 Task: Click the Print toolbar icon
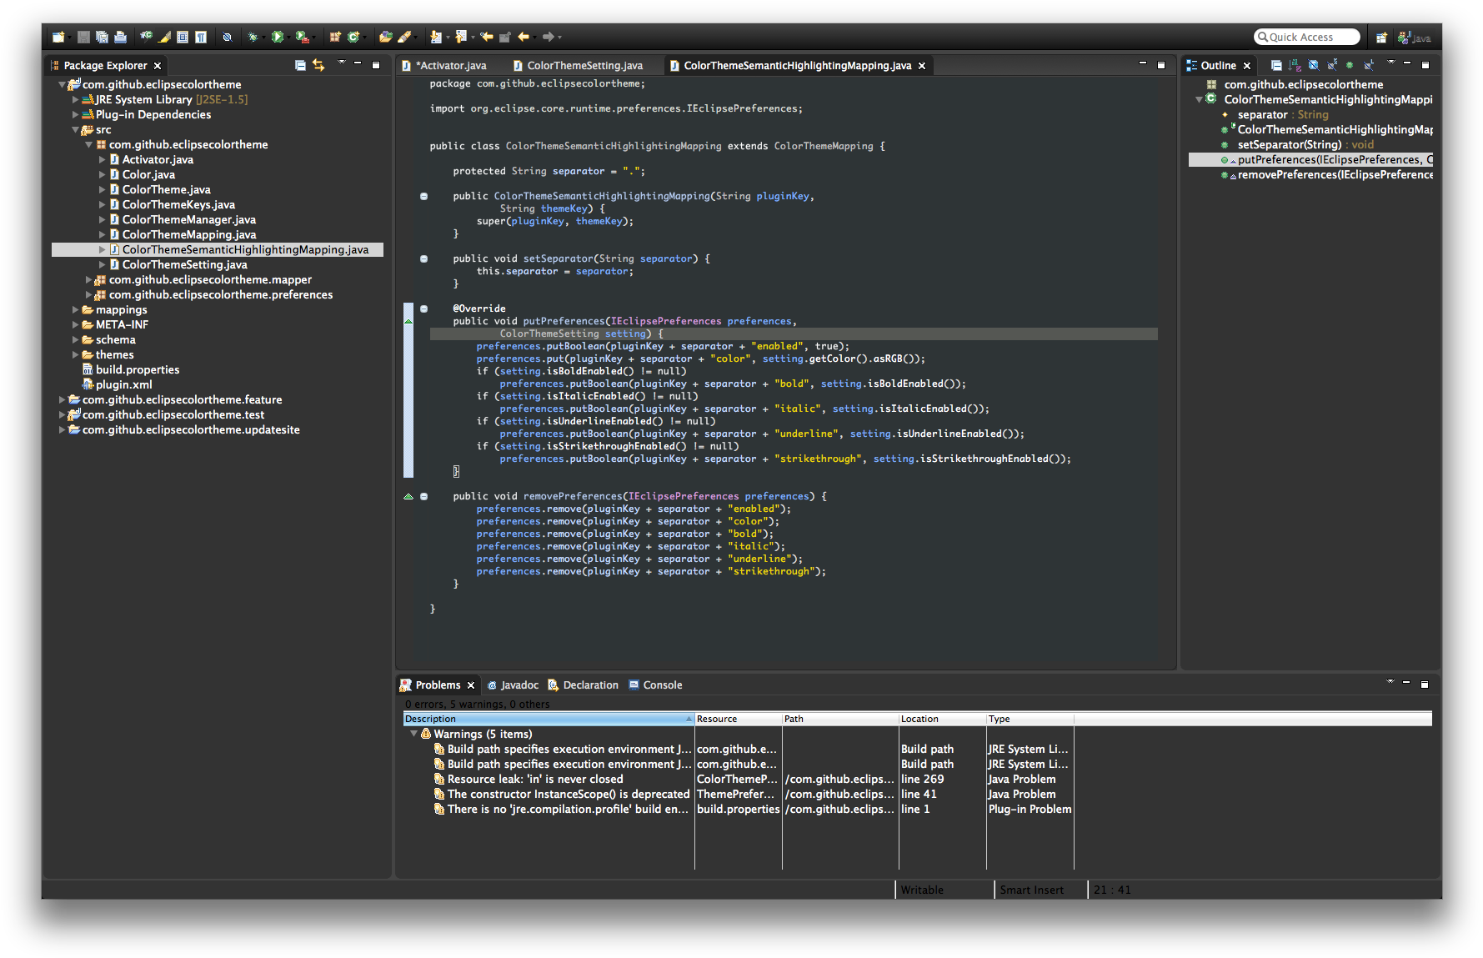(x=121, y=37)
